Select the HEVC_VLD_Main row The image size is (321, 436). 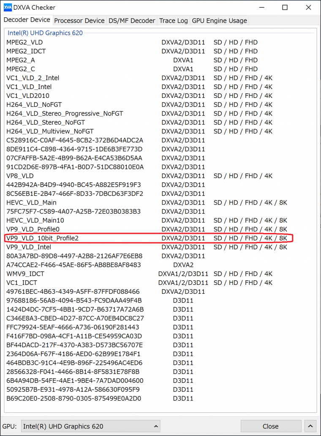(x=160, y=203)
